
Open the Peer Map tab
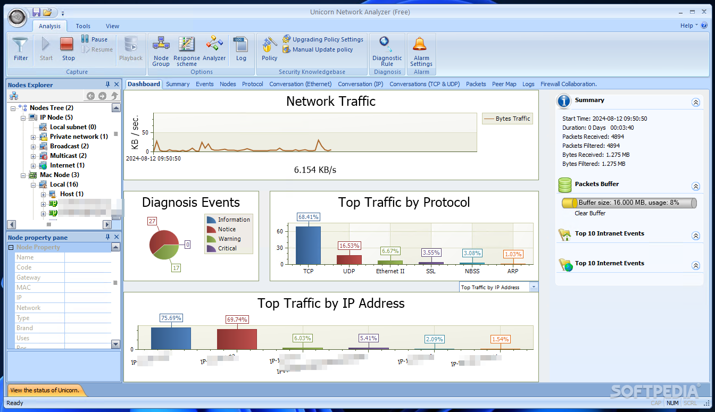(x=504, y=84)
